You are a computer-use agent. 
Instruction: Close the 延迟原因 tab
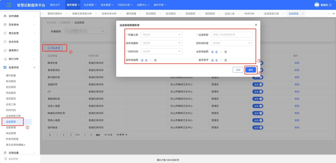point(179,13)
